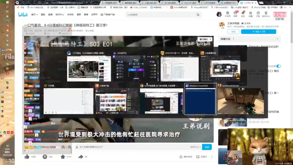293x165 pixels.
Task: Click the browser refresh icon
Action: pyautogui.click(x=34, y=3)
